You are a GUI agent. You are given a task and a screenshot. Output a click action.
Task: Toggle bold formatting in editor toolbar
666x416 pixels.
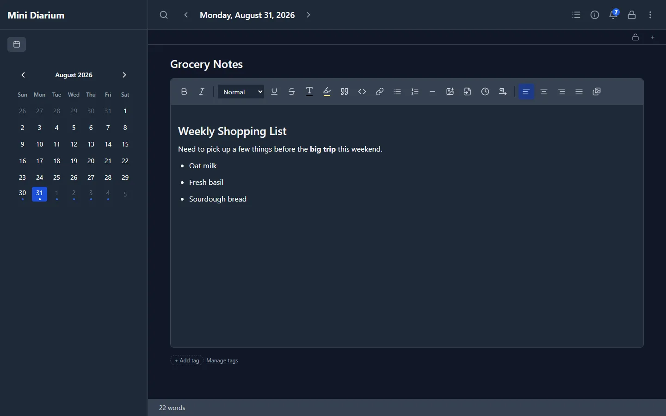(x=184, y=92)
